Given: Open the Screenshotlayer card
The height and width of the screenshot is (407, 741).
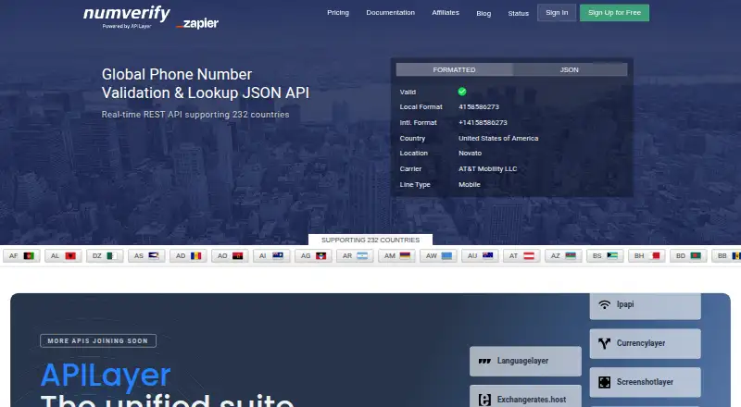Looking at the screenshot, I should (x=645, y=382).
